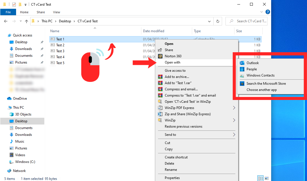Choose Give access to entry
Screen dimensions: 307x181
click(x=175, y=71)
